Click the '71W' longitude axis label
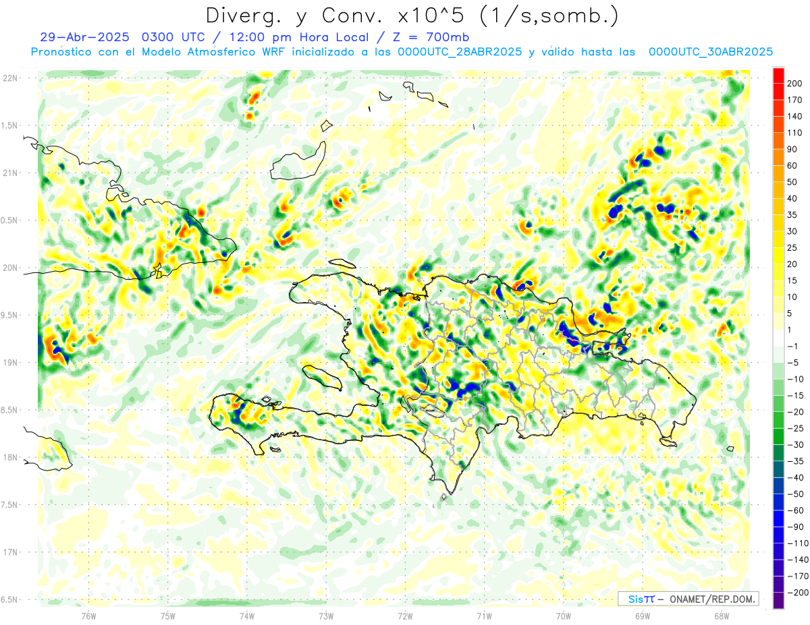 (484, 615)
